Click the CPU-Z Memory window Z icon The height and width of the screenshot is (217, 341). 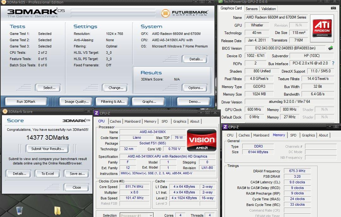(x=225, y=127)
